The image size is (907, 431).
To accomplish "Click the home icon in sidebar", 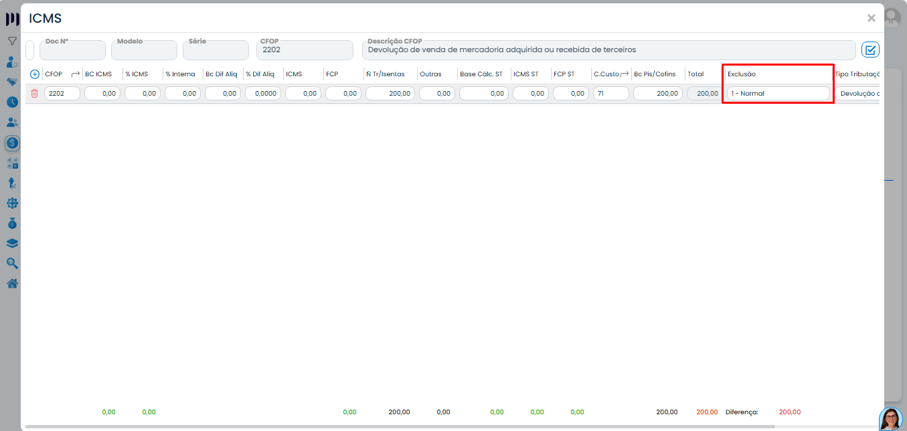I will [x=12, y=283].
